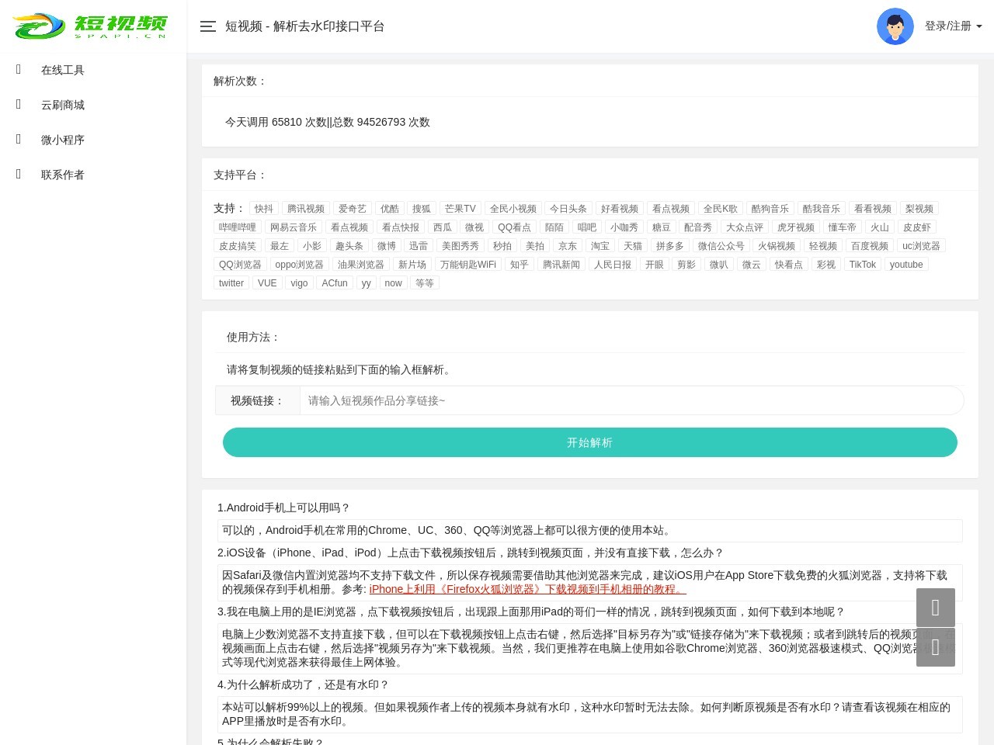Click the 西瓜 platform tag
The image size is (994, 745).
coord(443,227)
